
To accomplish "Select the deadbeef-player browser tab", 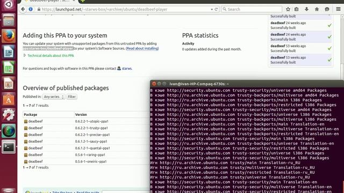I will click(x=49, y=1).
